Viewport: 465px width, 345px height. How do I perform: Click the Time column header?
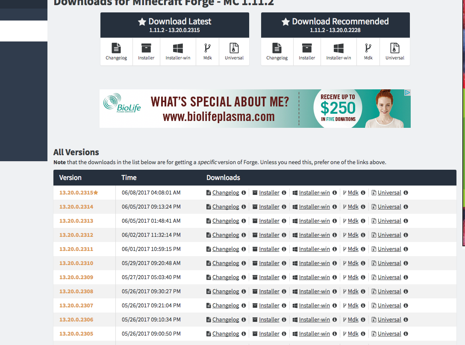[129, 178]
